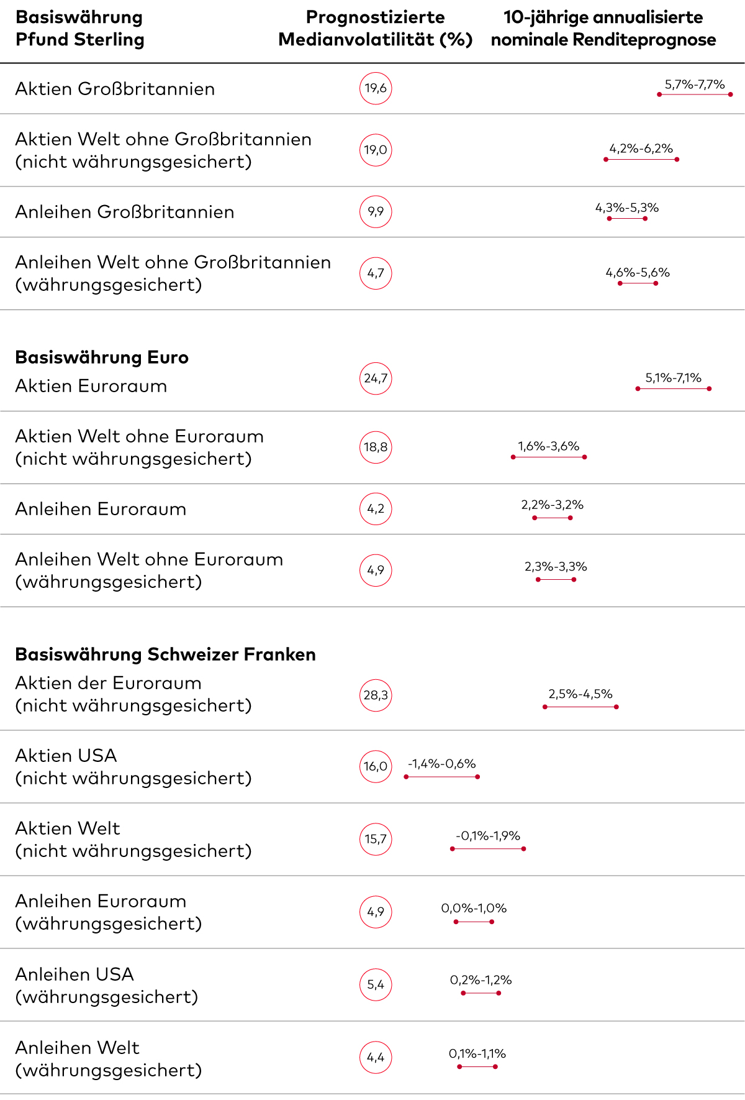Select the 9,9 circle for Anleihen Großbritannien
Image resolution: width=745 pixels, height=1100 pixels.
coord(376,211)
